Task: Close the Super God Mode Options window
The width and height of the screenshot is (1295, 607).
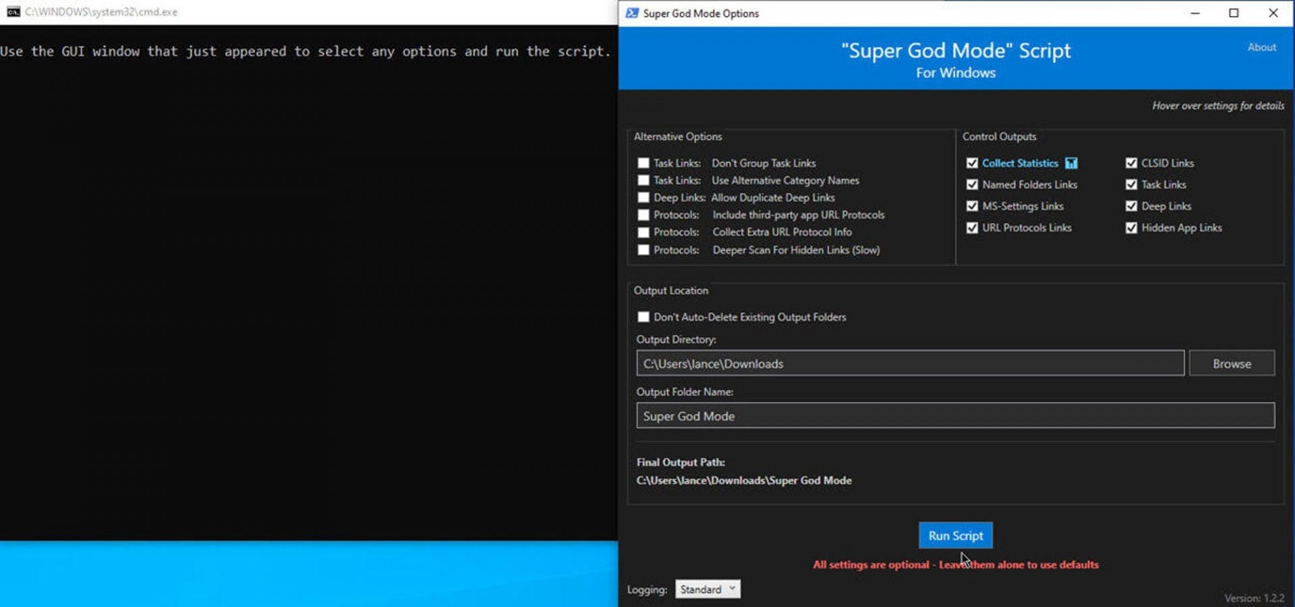Action: [1273, 13]
